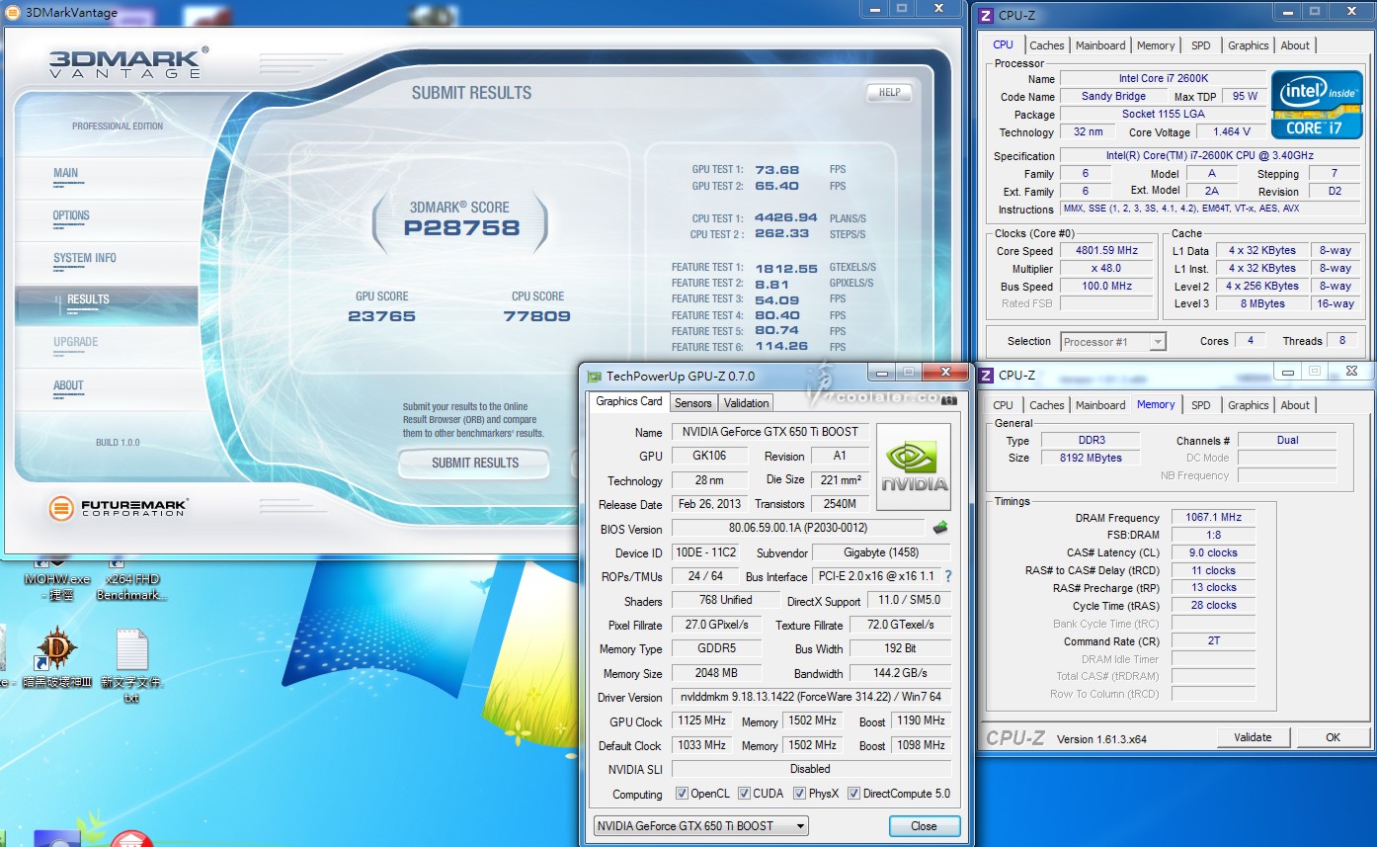Open CPU tab in lower CPU-Z window
This screenshot has width=1377, height=847.
click(x=1004, y=405)
